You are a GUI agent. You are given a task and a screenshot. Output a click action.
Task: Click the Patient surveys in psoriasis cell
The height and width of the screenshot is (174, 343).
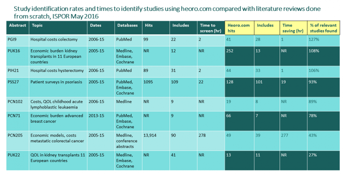pos(52,82)
